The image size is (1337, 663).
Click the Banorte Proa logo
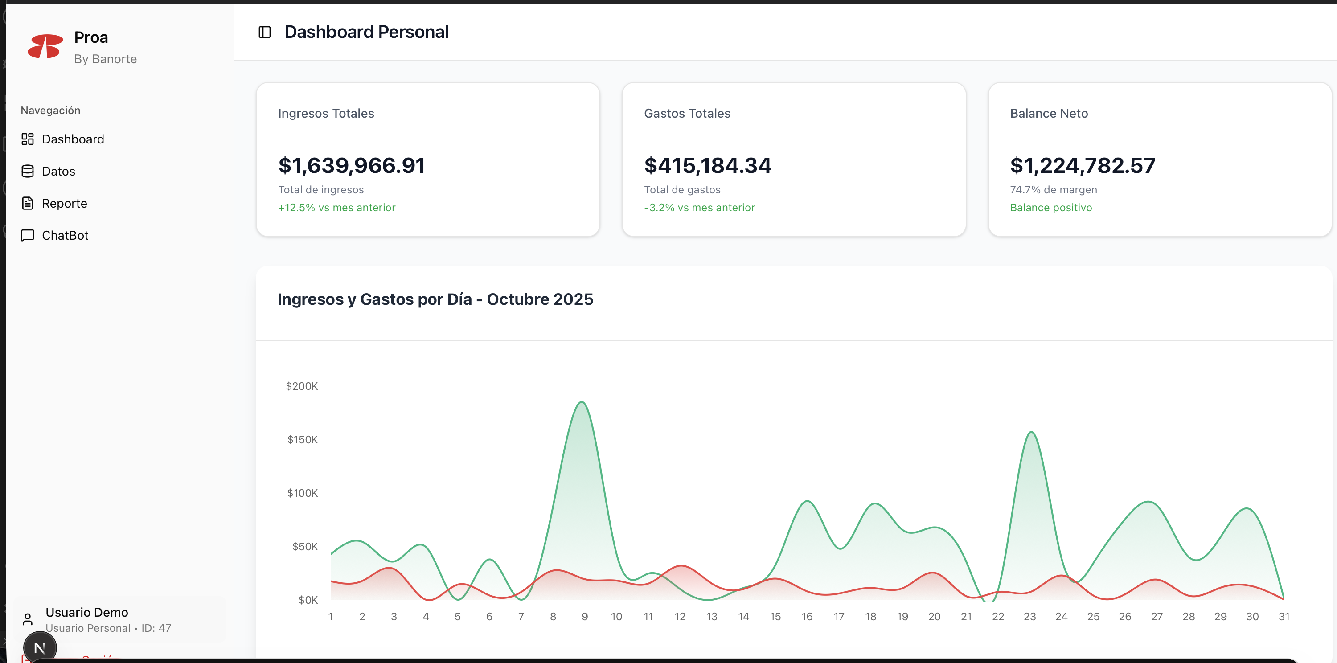45,47
